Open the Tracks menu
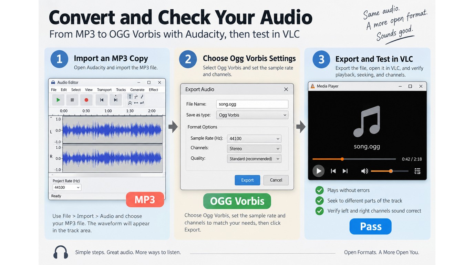The width and height of the screenshot is (474, 265). click(121, 90)
